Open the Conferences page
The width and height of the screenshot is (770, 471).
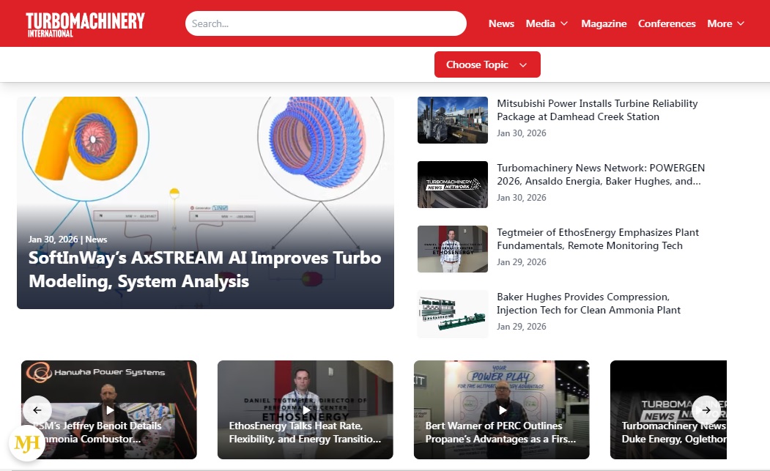667,23
